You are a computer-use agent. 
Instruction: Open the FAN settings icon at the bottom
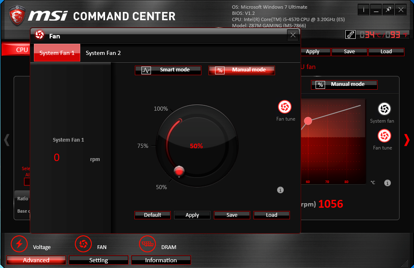pyautogui.click(x=84, y=244)
